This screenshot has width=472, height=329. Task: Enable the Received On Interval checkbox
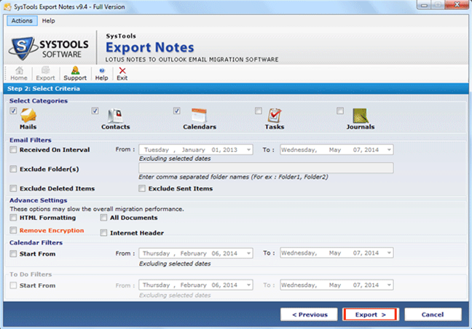pyautogui.click(x=14, y=150)
